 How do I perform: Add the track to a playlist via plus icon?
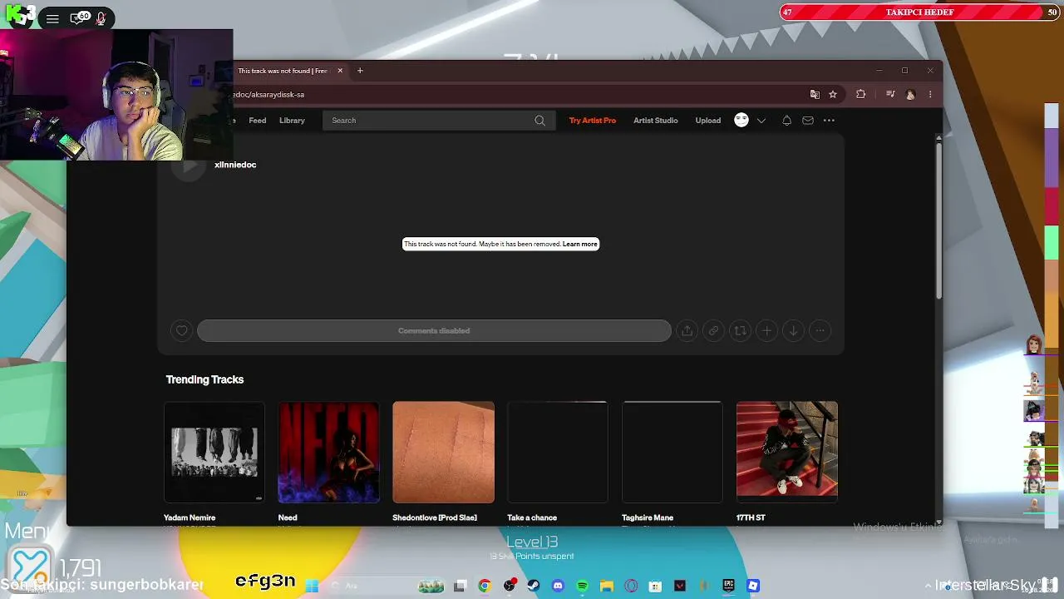point(766,331)
